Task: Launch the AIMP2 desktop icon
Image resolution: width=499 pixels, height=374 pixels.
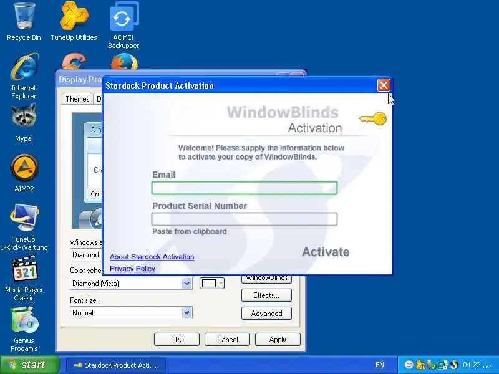Action: (24, 173)
